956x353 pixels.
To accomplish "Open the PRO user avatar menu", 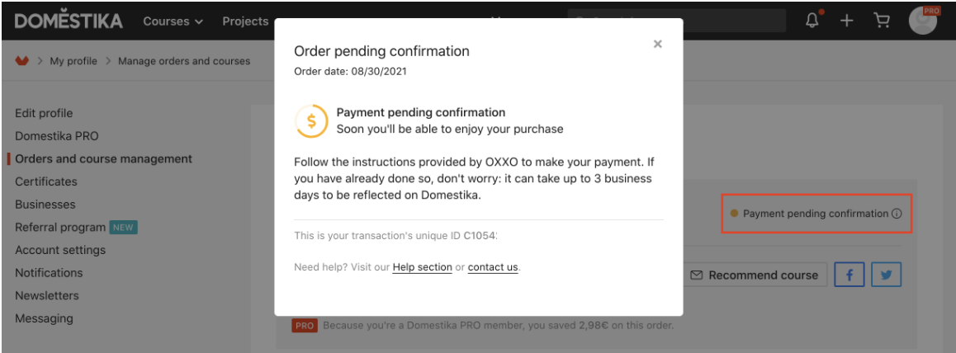I will pos(924,21).
